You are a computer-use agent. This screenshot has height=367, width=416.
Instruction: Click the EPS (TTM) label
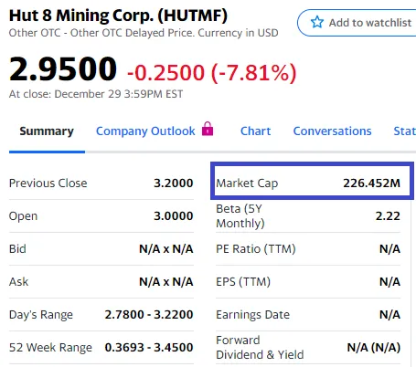click(243, 282)
